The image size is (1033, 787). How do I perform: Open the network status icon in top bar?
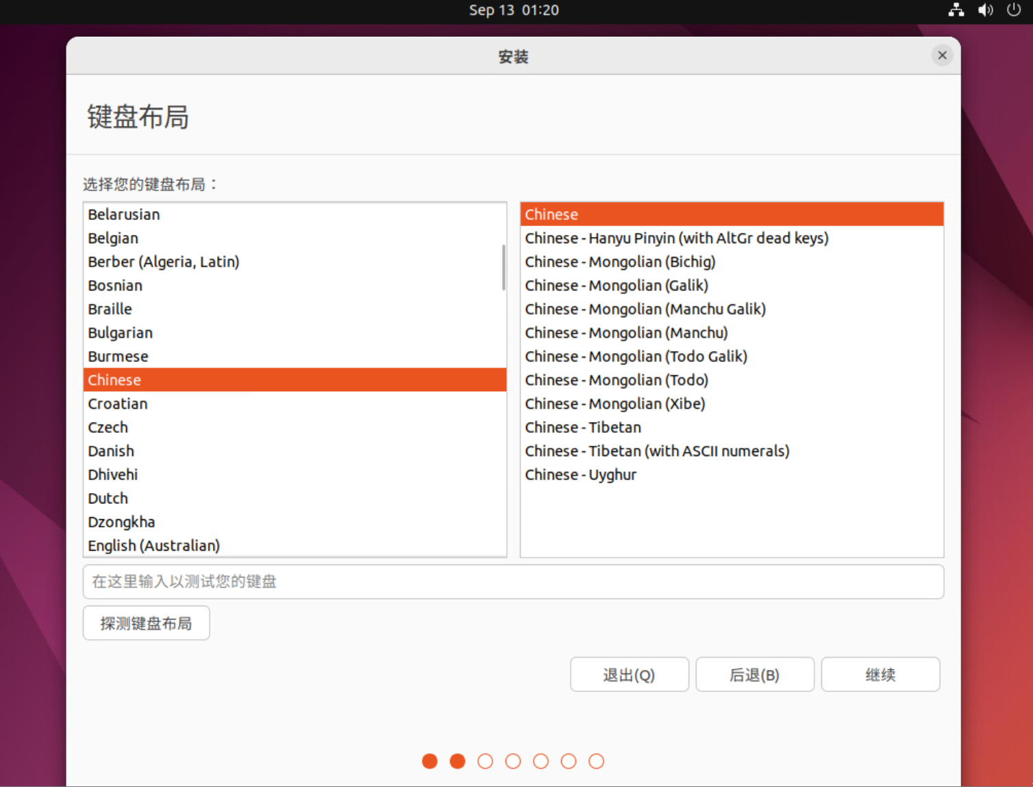(956, 10)
